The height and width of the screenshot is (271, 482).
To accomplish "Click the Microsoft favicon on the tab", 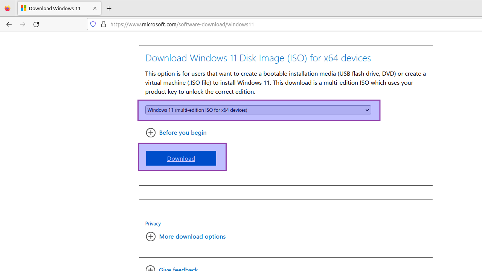I will click(x=24, y=8).
